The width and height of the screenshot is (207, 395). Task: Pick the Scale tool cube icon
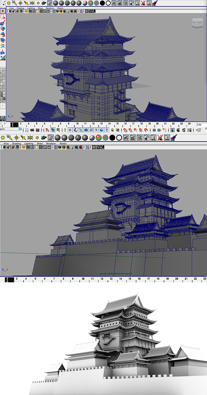click(x=3, y=40)
